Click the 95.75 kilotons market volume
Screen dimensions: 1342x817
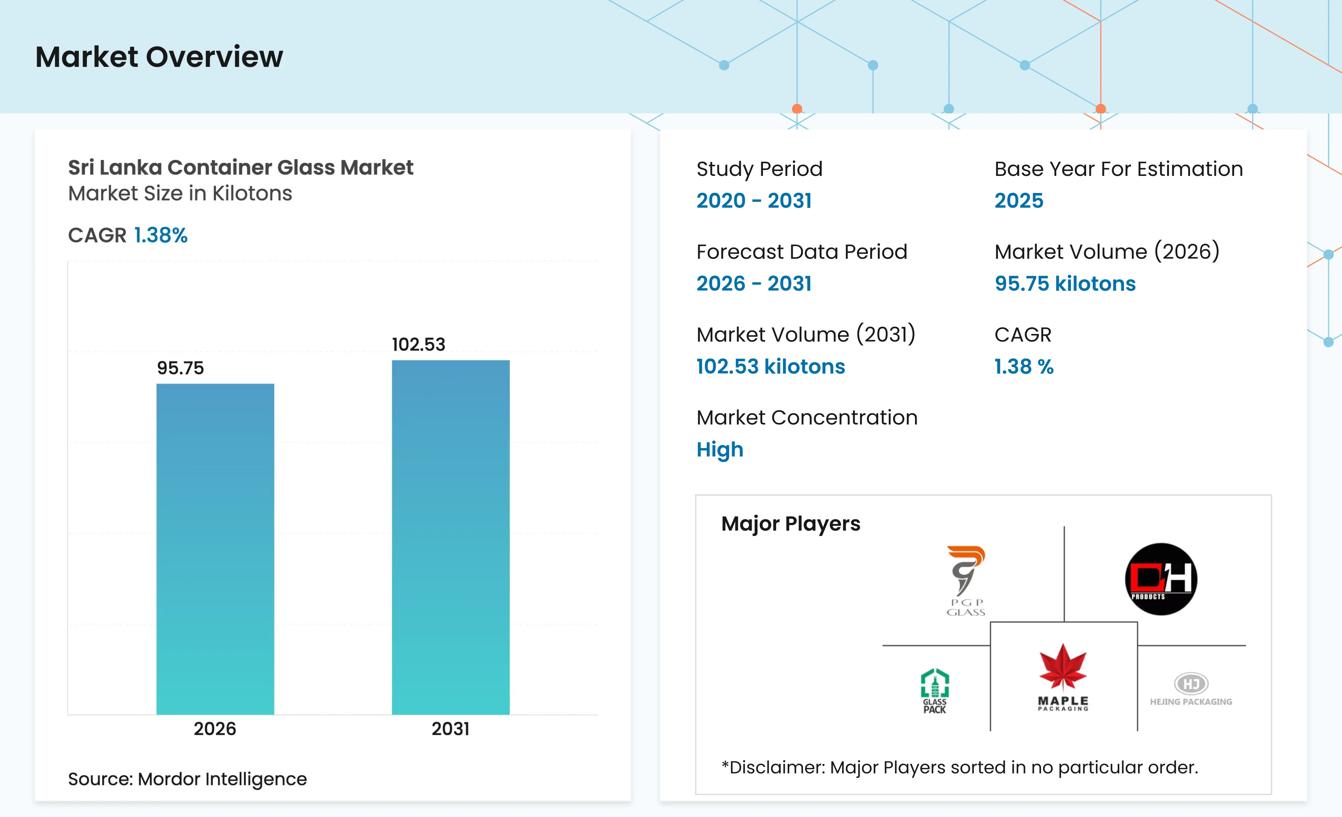pos(1065,284)
